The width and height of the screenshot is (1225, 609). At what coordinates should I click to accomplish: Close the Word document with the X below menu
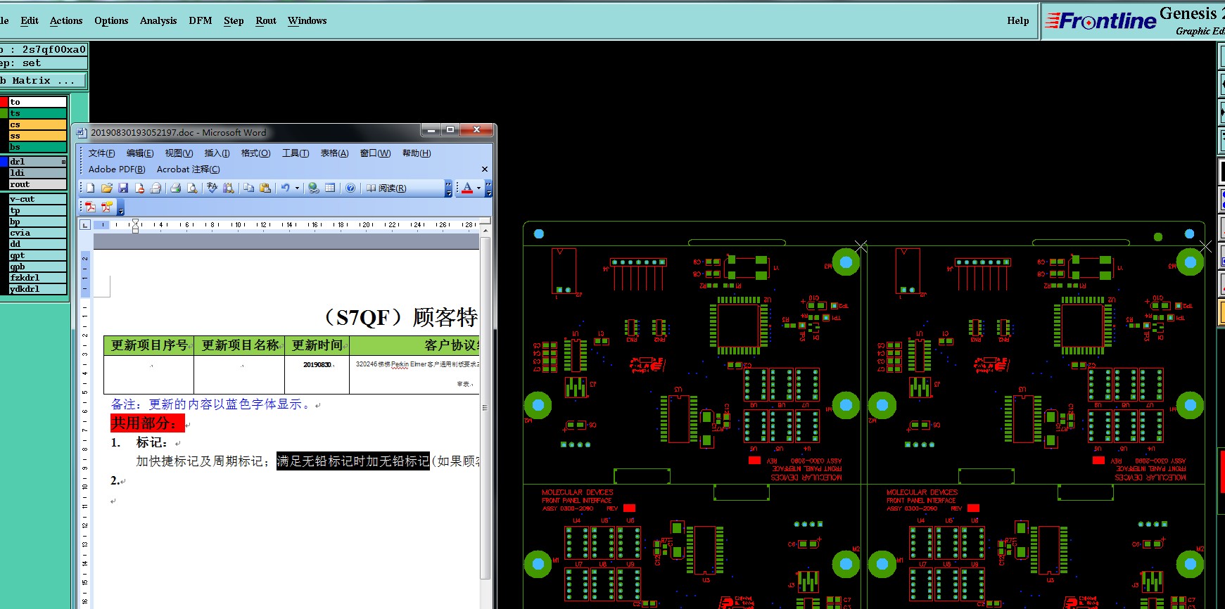pos(484,169)
